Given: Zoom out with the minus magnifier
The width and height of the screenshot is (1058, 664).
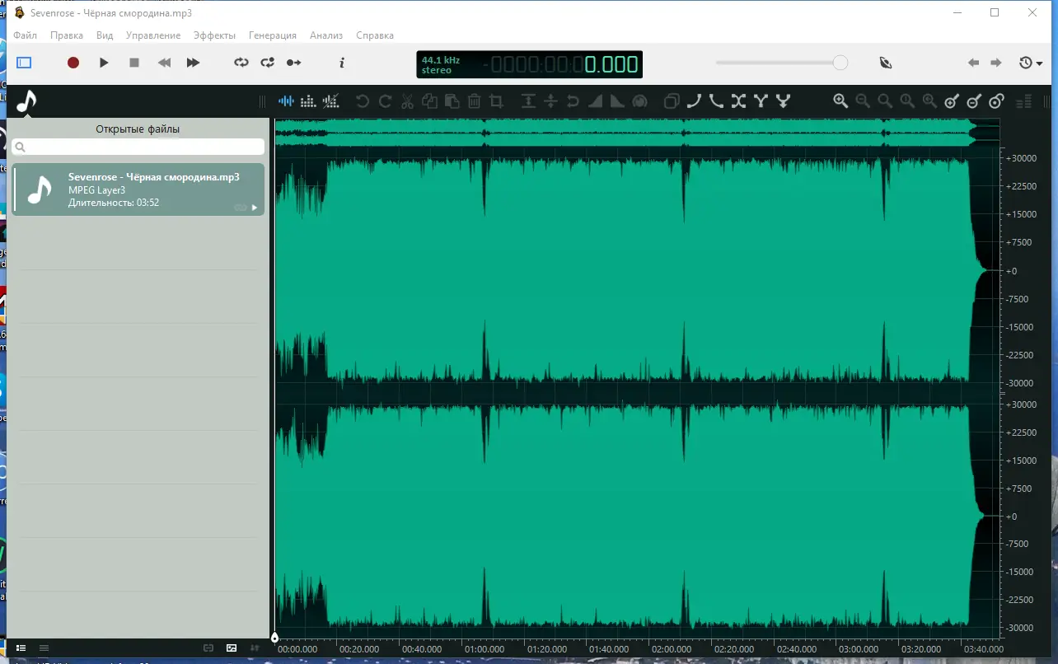Looking at the screenshot, I should 863,101.
